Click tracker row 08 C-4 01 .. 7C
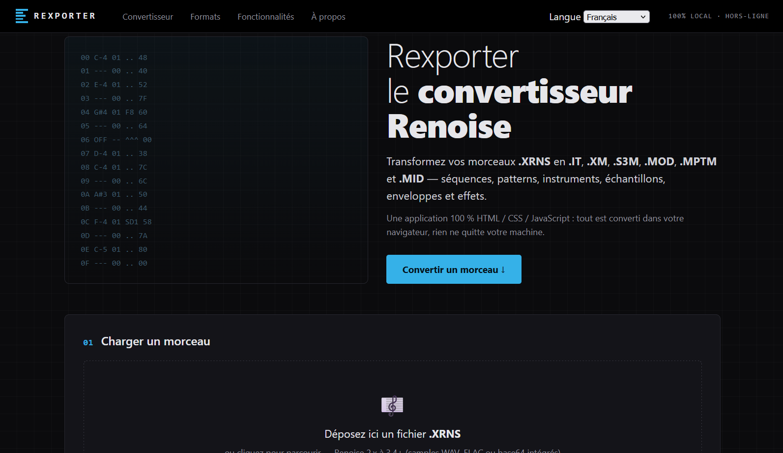 click(x=114, y=167)
